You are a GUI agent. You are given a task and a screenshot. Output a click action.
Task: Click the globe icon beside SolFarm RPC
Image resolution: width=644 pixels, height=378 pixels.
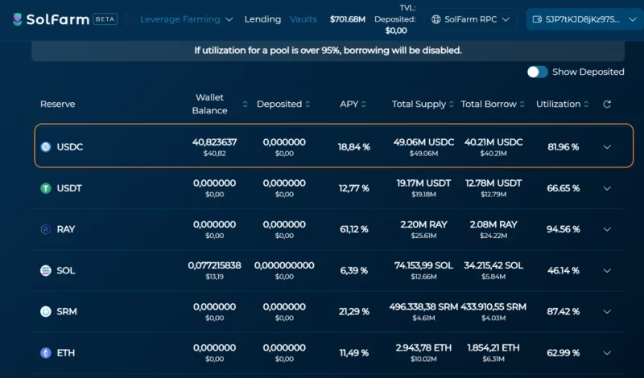click(x=436, y=19)
